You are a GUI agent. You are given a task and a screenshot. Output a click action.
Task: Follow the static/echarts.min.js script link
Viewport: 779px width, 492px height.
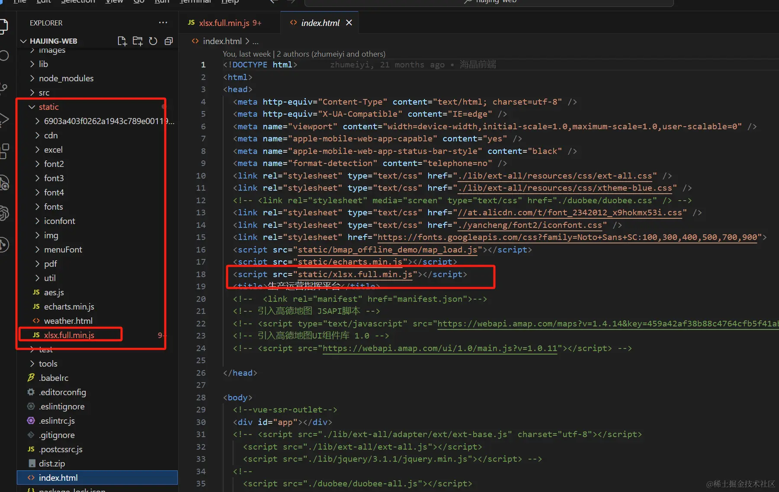coord(350,262)
